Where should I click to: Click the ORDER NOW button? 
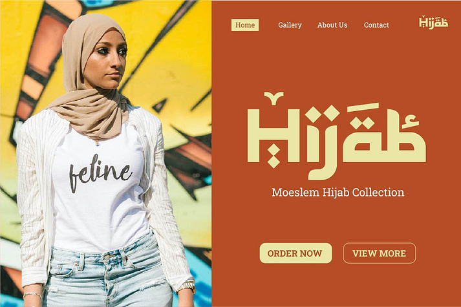point(295,253)
